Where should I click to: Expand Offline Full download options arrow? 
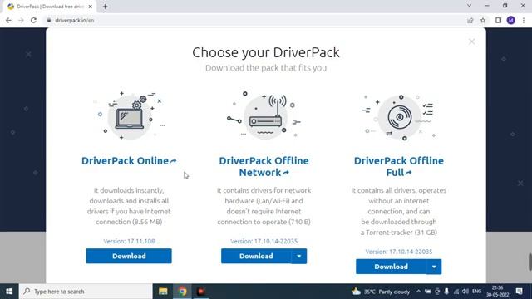(x=434, y=267)
